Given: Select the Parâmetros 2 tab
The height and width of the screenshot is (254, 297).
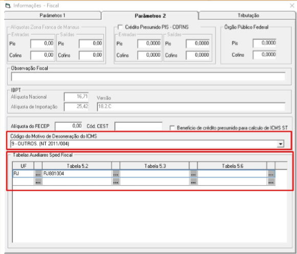Looking at the screenshot, I should click(x=150, y=15).
